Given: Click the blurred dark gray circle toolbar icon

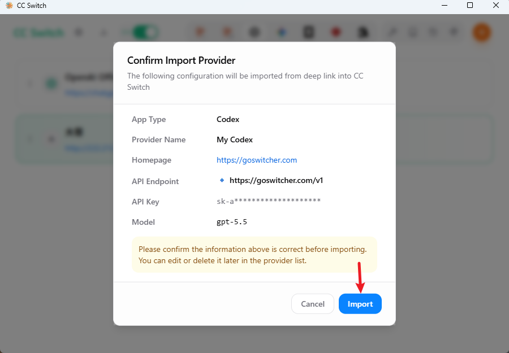Looking at the screenshot, I should click(255, 32).
